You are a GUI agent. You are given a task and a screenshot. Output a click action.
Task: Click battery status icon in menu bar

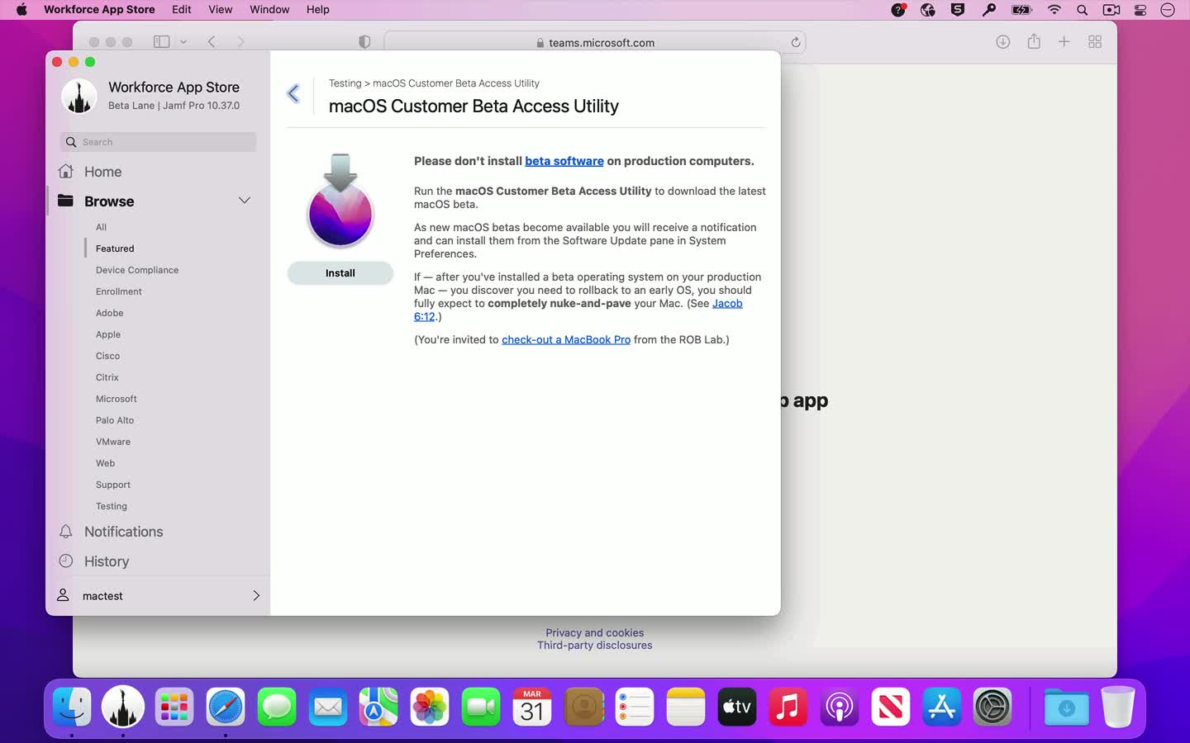pos(1022,10)
